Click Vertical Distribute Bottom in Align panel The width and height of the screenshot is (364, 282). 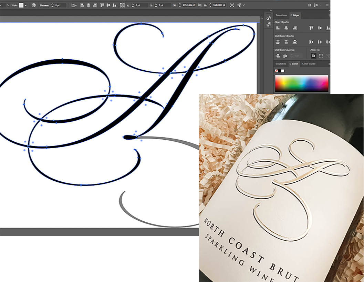point(295,42)
